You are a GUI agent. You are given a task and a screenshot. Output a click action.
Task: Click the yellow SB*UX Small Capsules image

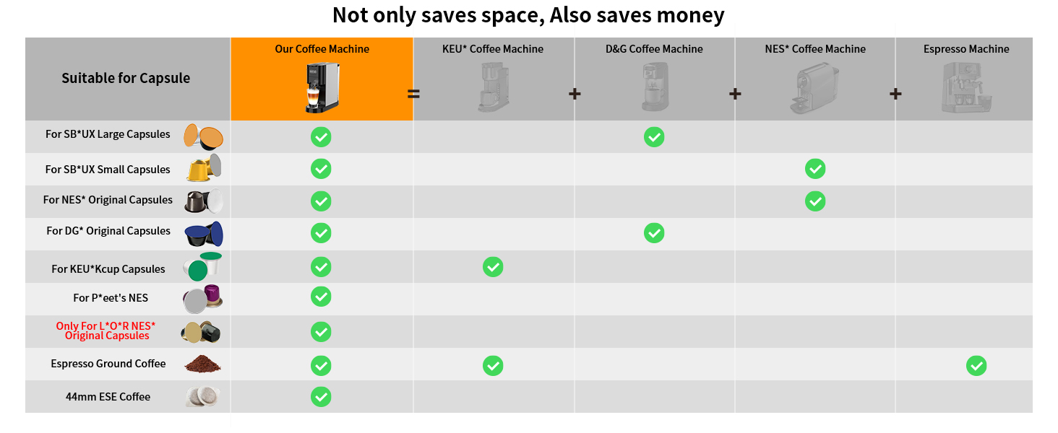click(204, 169)
